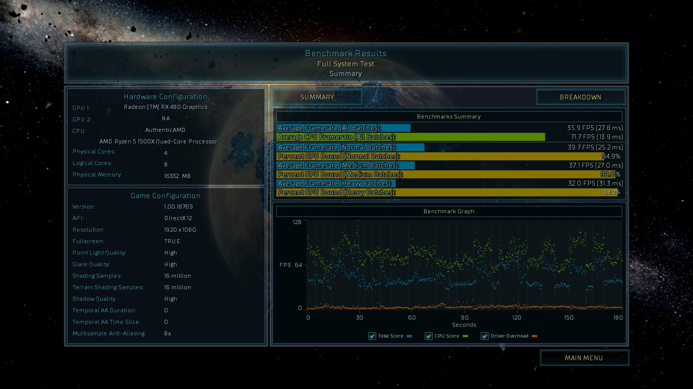Click the MAIN MENU button
The height and width of the screenshot is (389, 693).
pyautogui.click(x=584, y=358)
